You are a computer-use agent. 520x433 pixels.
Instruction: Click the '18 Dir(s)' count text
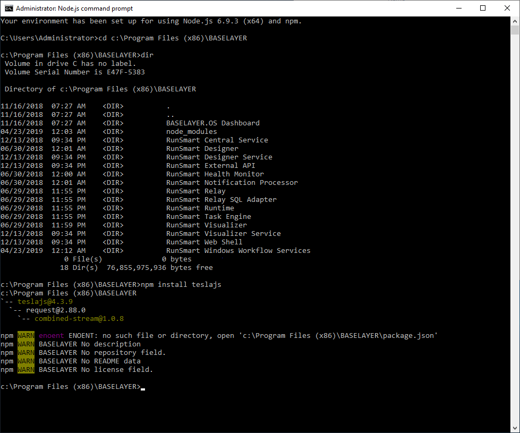pyautogui.click(x=79, y=268)
